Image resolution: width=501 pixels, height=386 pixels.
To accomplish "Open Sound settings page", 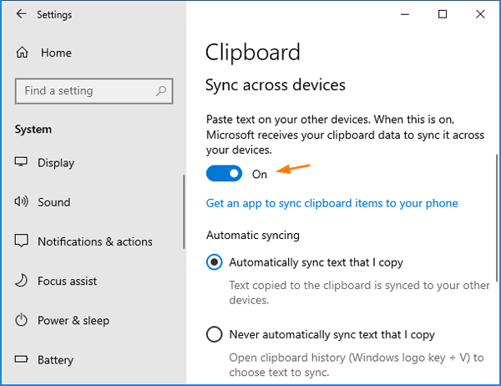I will [x=53, y=202].
